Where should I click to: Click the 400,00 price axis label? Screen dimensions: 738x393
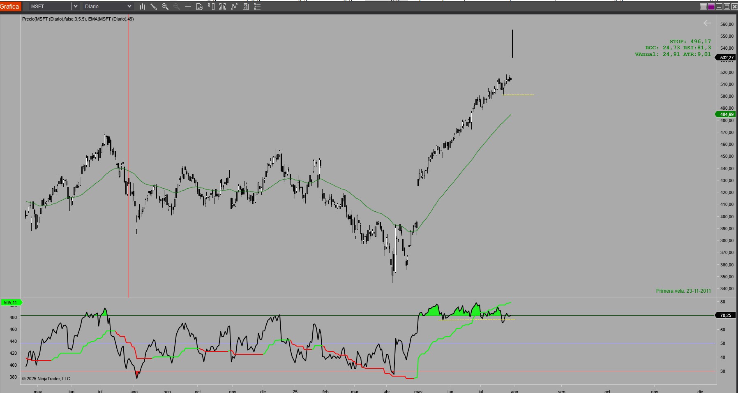pos(727,217)
